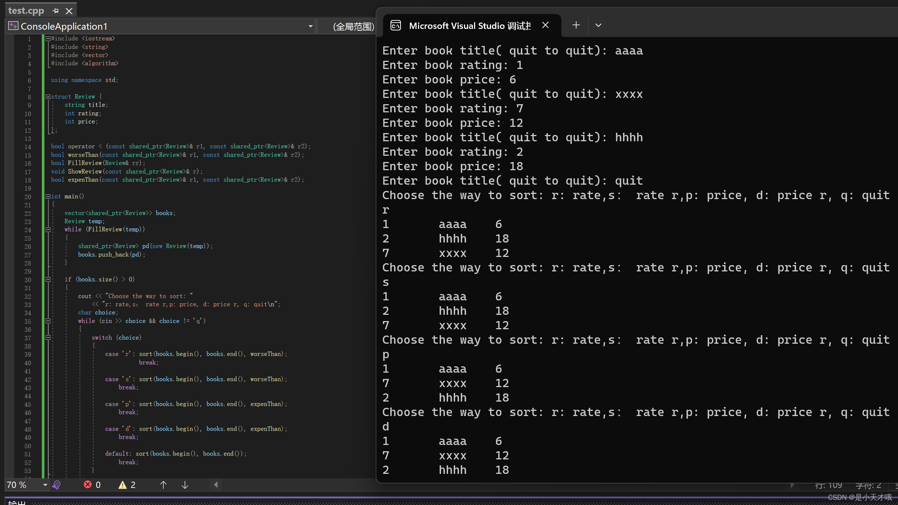Open the ConsoleApplication1 navigation dropdown

(x=310, y=26)
